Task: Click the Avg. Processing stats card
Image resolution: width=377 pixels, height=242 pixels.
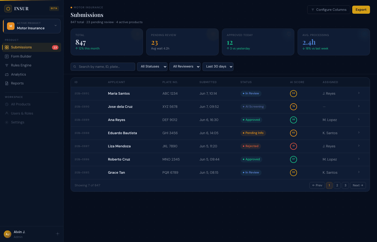Action: 334,42
